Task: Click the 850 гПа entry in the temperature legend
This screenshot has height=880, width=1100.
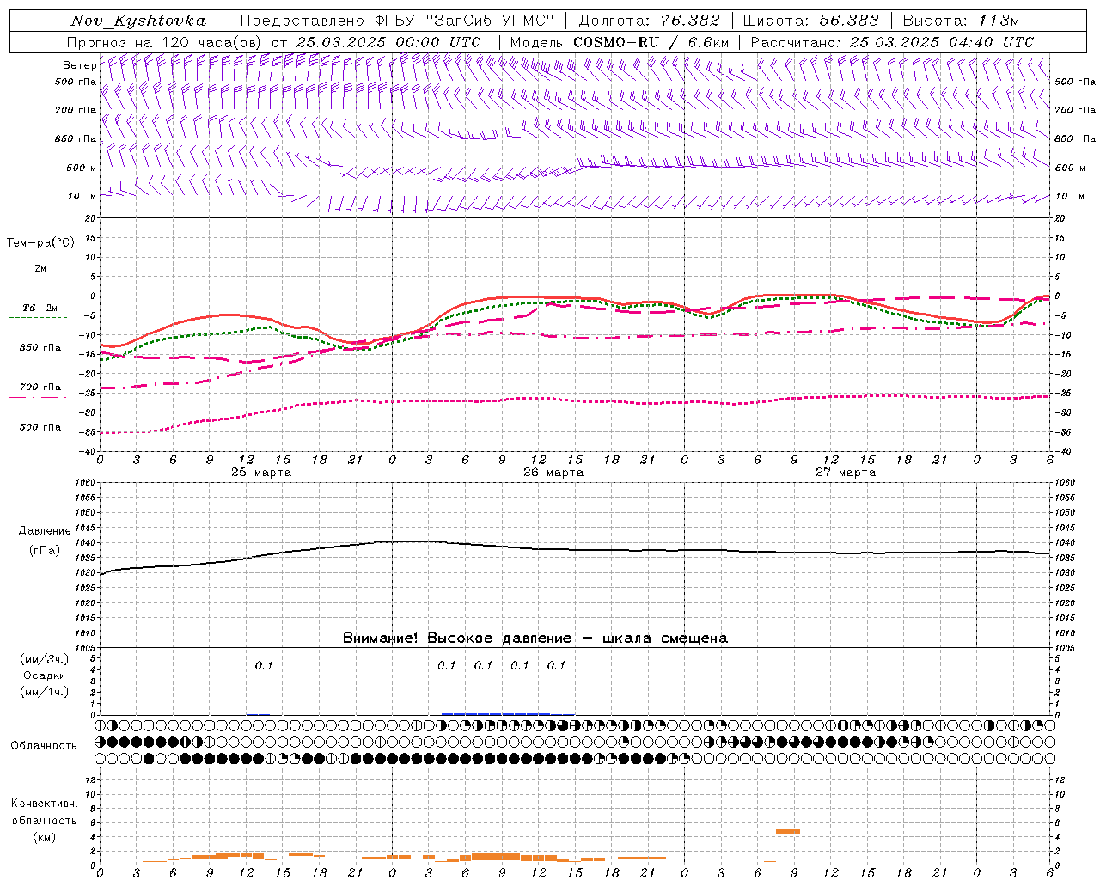Action: 40,348
